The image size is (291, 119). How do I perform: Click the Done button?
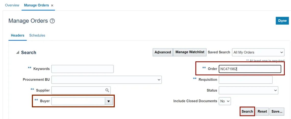(x=282, y=21)
